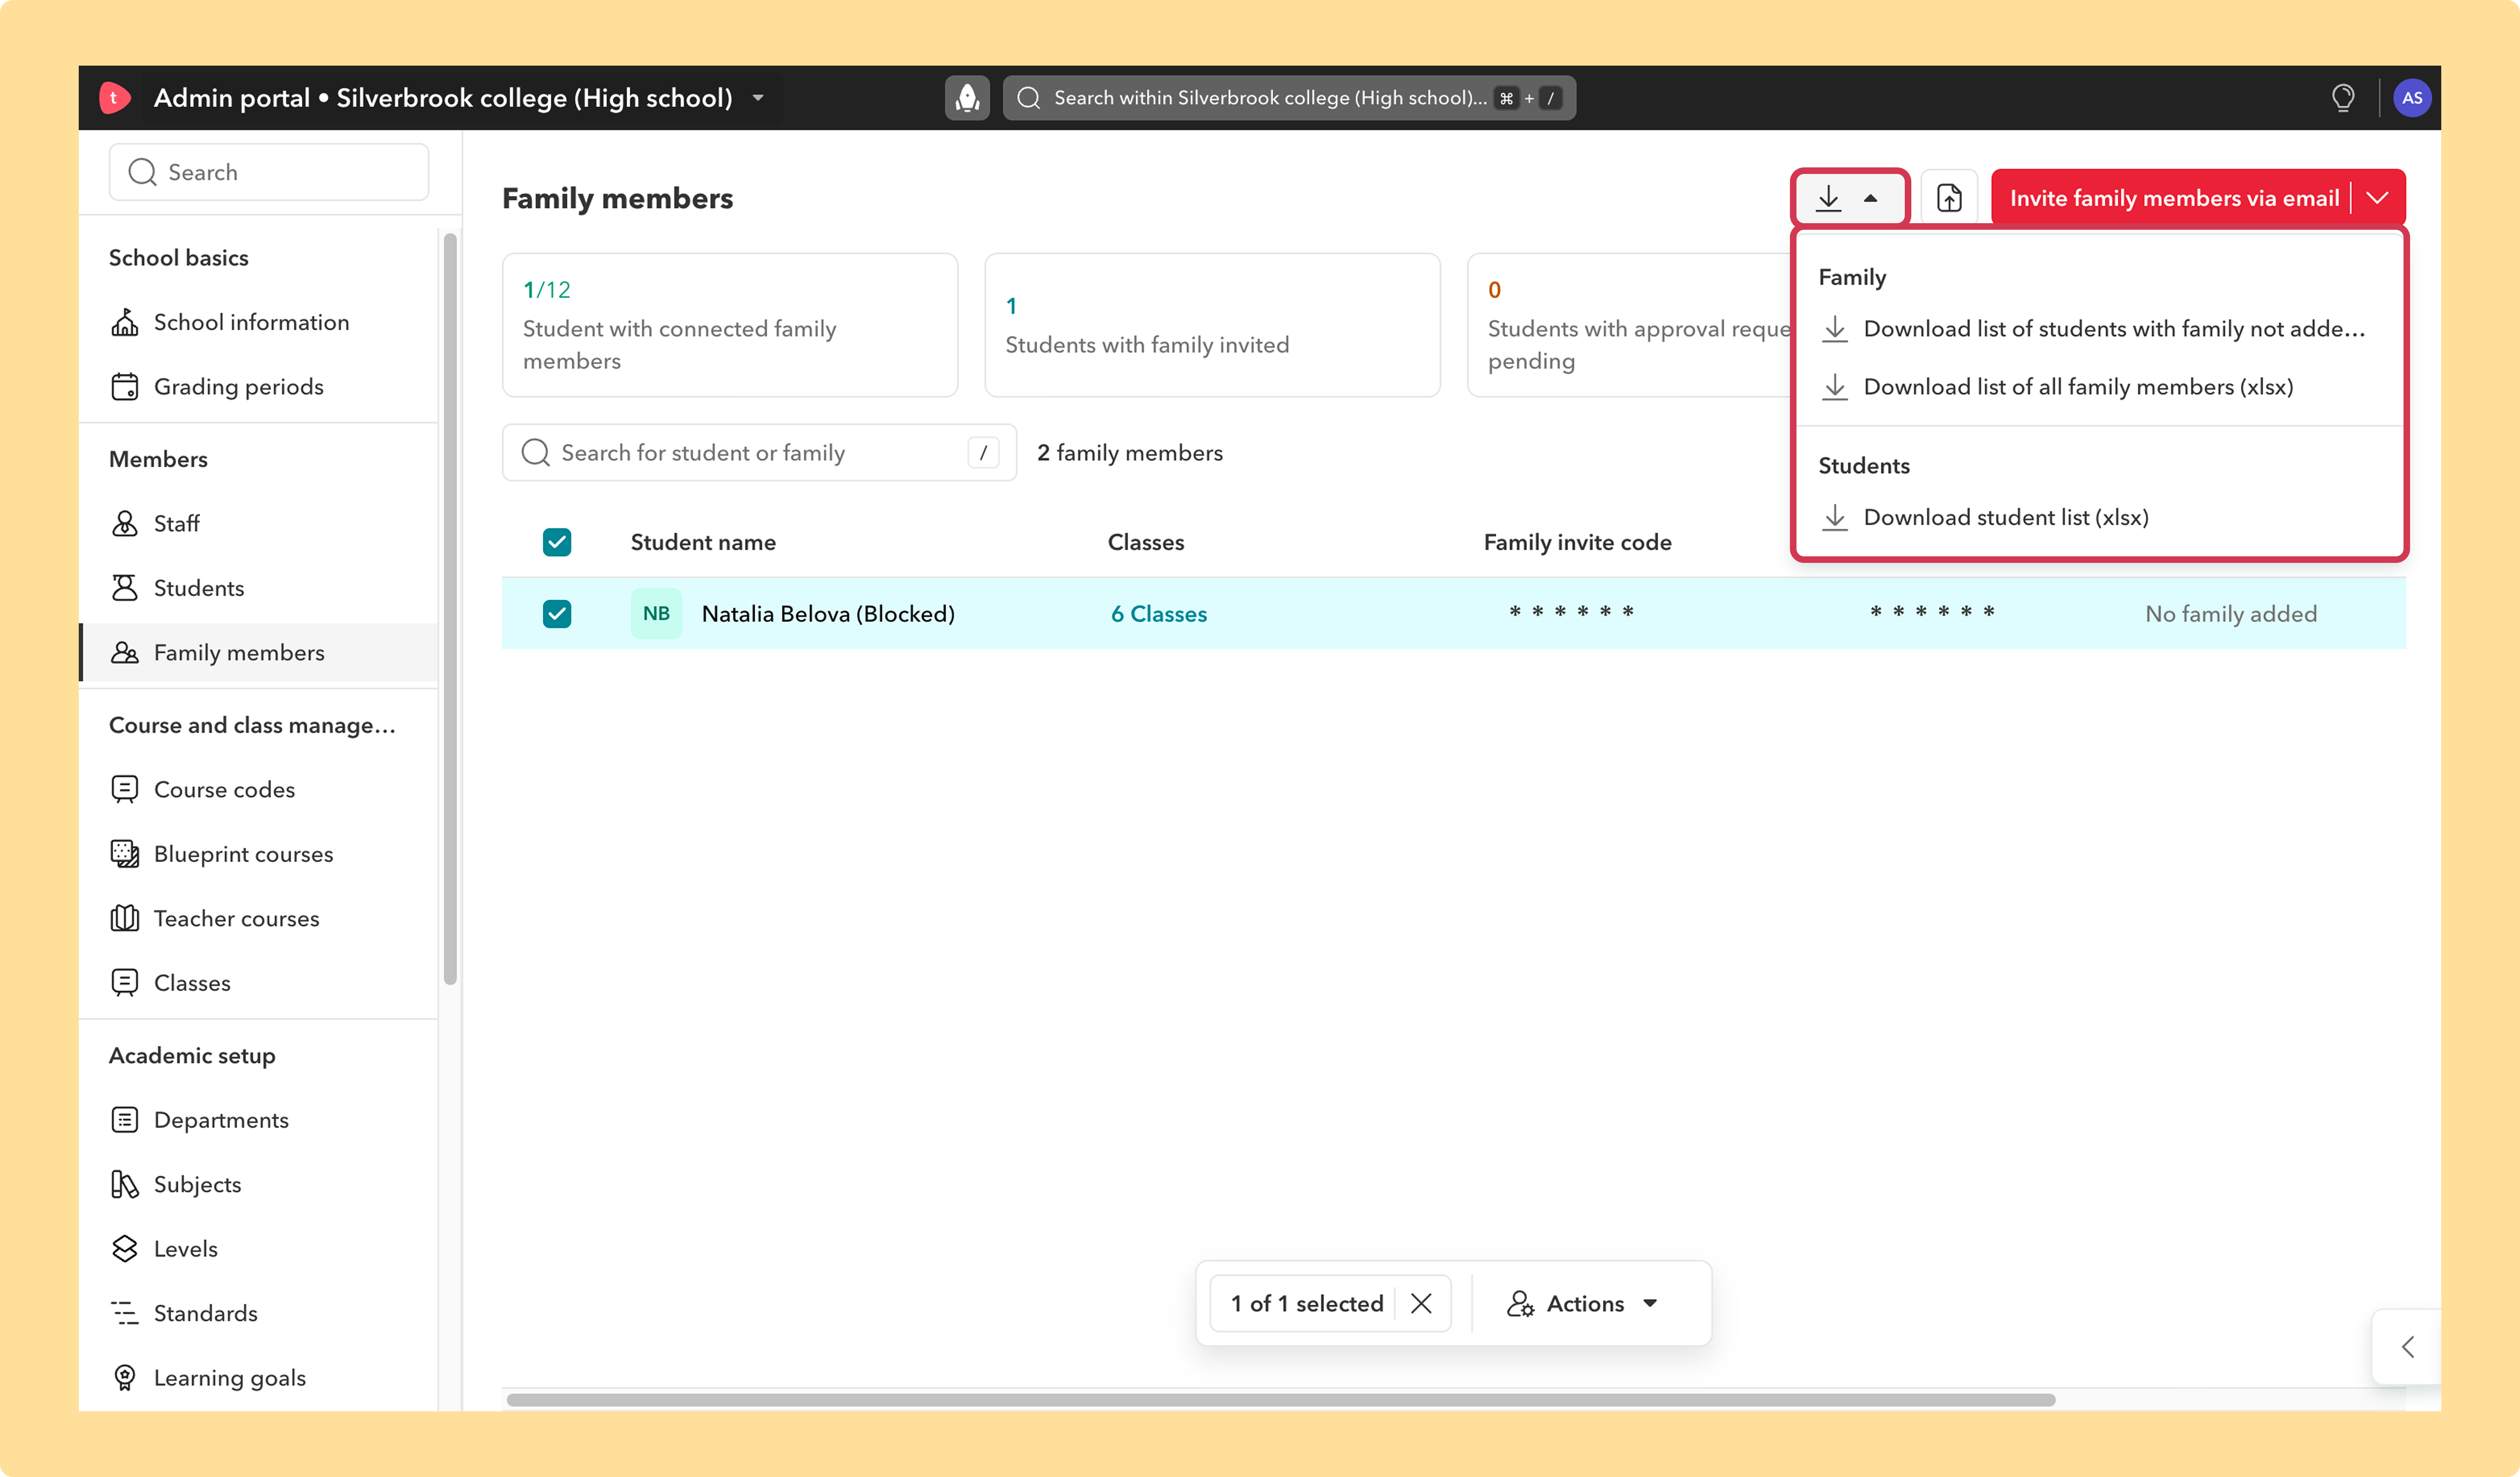Viewport: 2520px width, 1477px height.
Task: Focus the sidebar Search field
Action: [269, 172]
